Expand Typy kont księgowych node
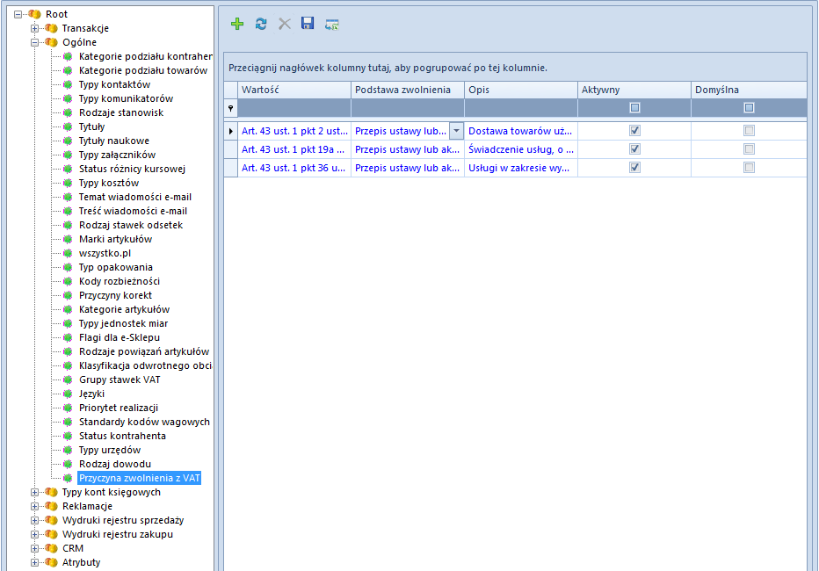Image resolution: width=819 pixels, height=571 pixels. click(x=34, y=492)
